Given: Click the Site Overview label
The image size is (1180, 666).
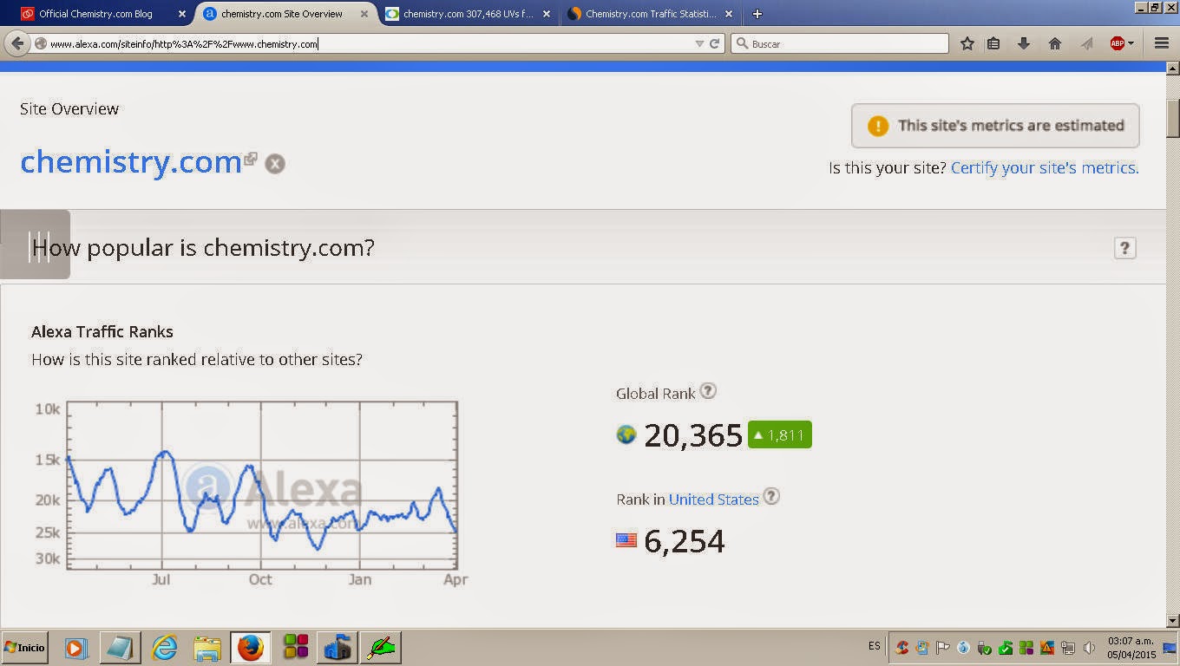Looking at the screenshot, I should click(69, 109).
